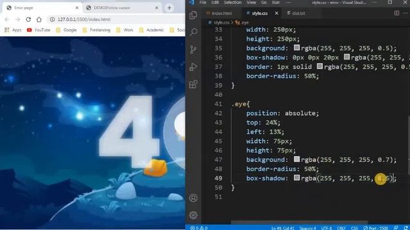Open the Selection menu
The width and height of the screenshot is (410, 230).
pyautogui.click(x=233, y=3)
